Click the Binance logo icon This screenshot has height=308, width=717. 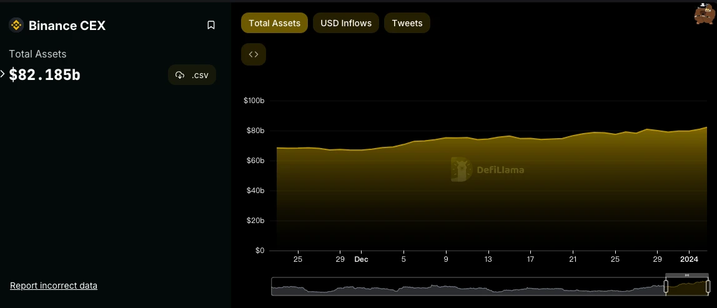16,26
